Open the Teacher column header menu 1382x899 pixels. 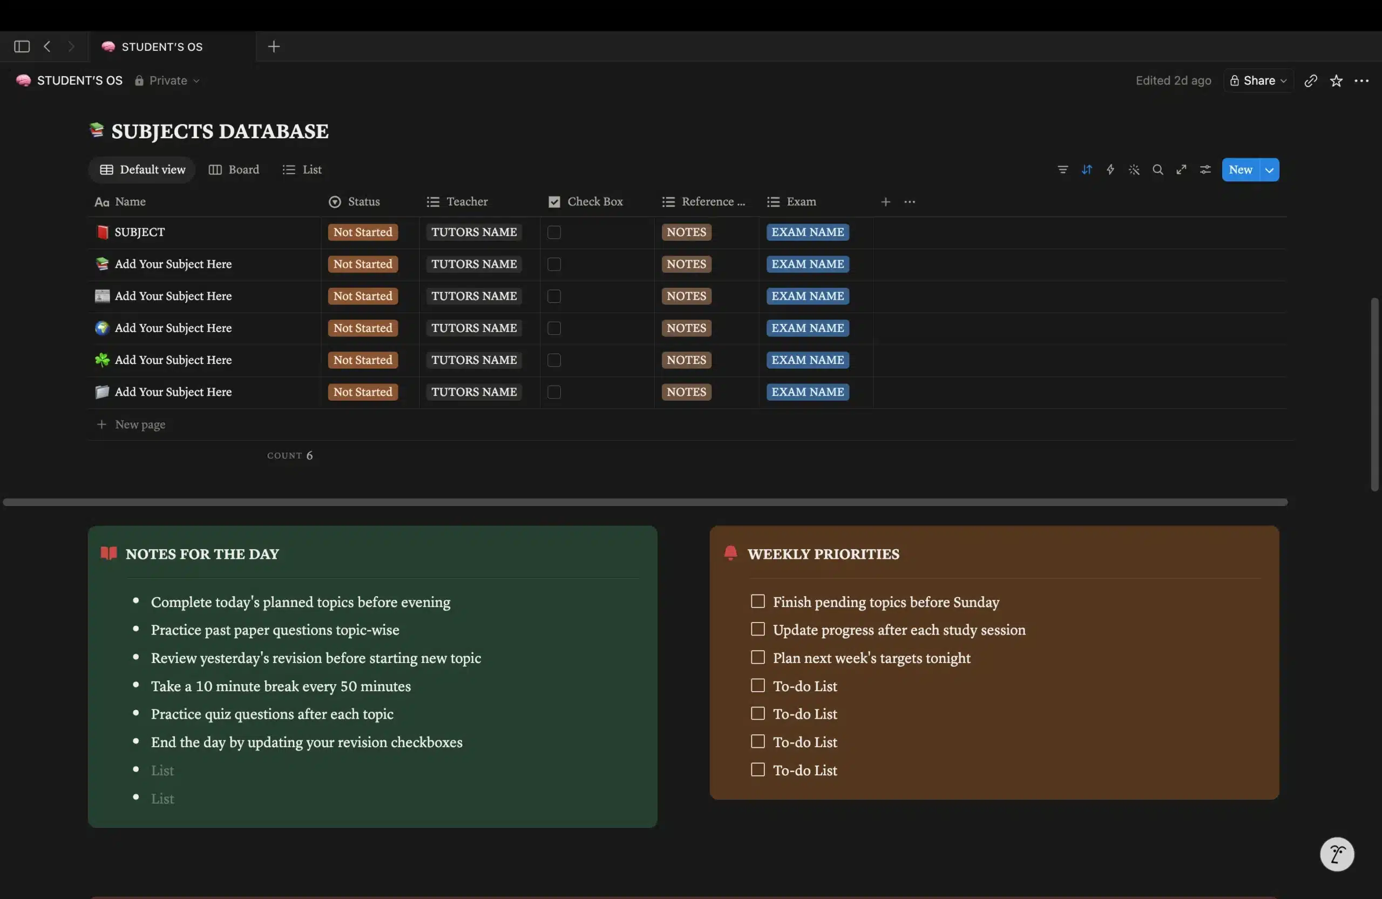[458, 201]
